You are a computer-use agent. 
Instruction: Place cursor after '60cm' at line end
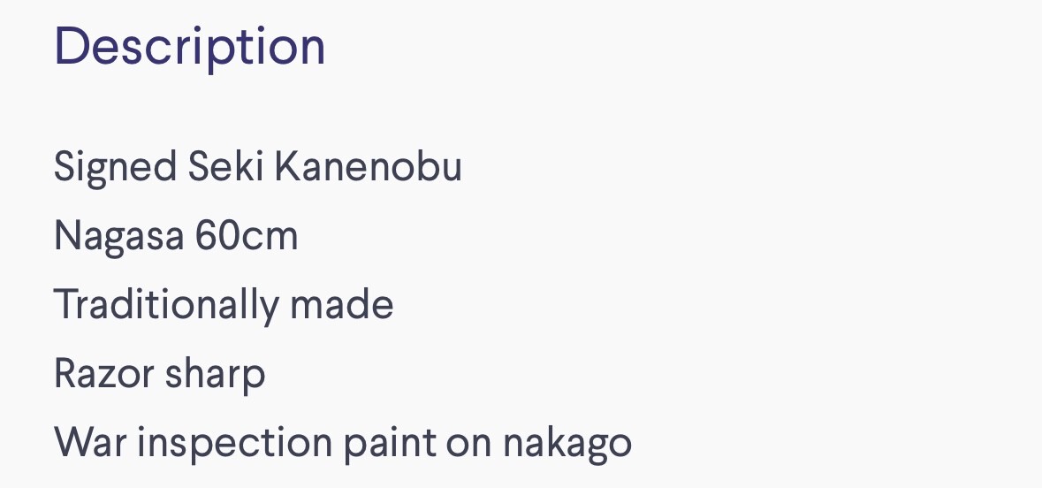click(299, 236)
